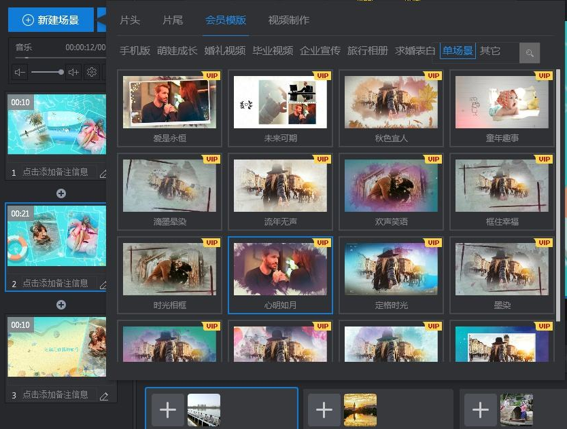Choose the 爱是永恒 template
The height and width of the screenshot is (429, 567).
point(169,108)
